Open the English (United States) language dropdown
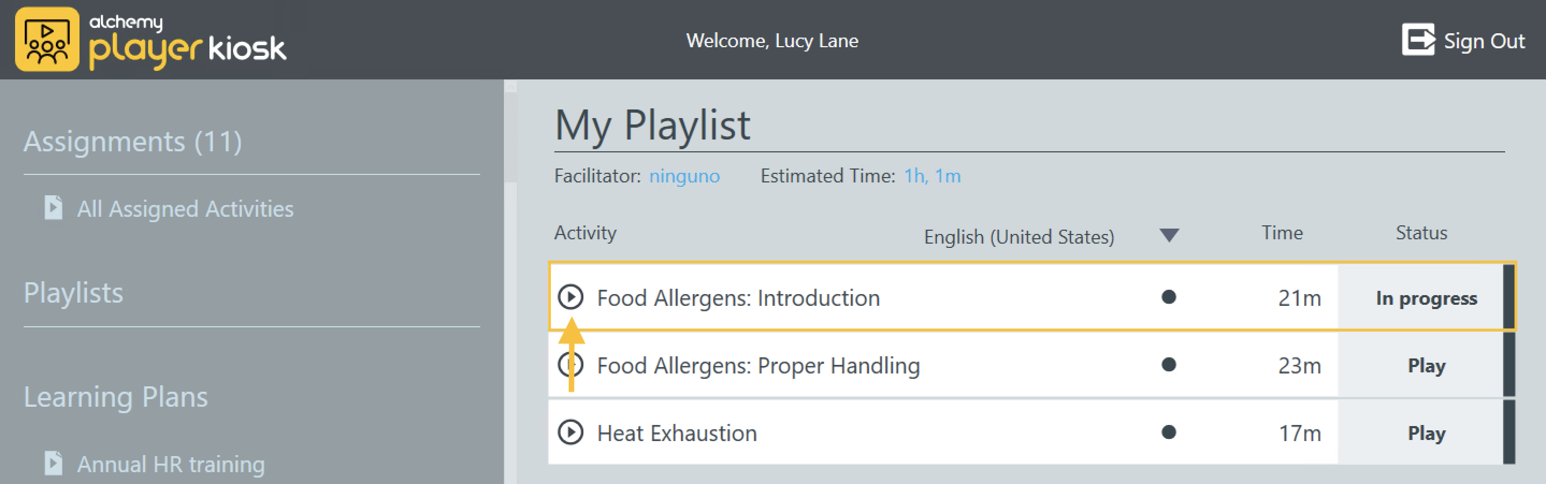Image resolution: width=1546 pixels, height=484 pixels. (x=1018, y=237)
